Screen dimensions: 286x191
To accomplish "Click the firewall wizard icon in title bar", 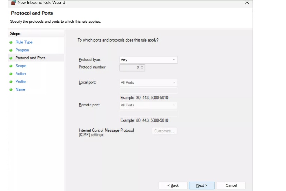I will coord(14,2).
